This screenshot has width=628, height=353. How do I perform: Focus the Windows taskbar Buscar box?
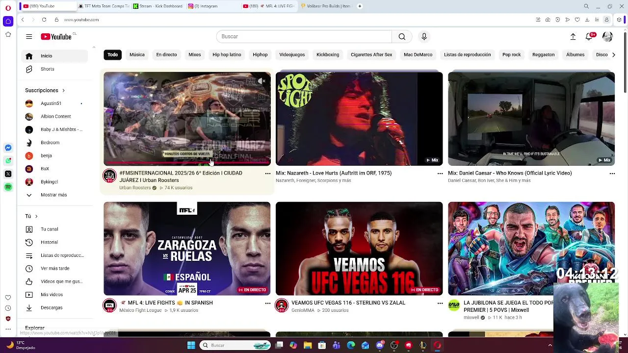[x=235, y=345]
